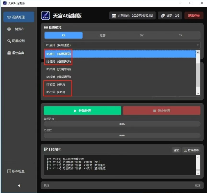207x193 pixels.
Task: Click 清空 to clear the log
Action: pyautogui.click(x=176, y=150)
